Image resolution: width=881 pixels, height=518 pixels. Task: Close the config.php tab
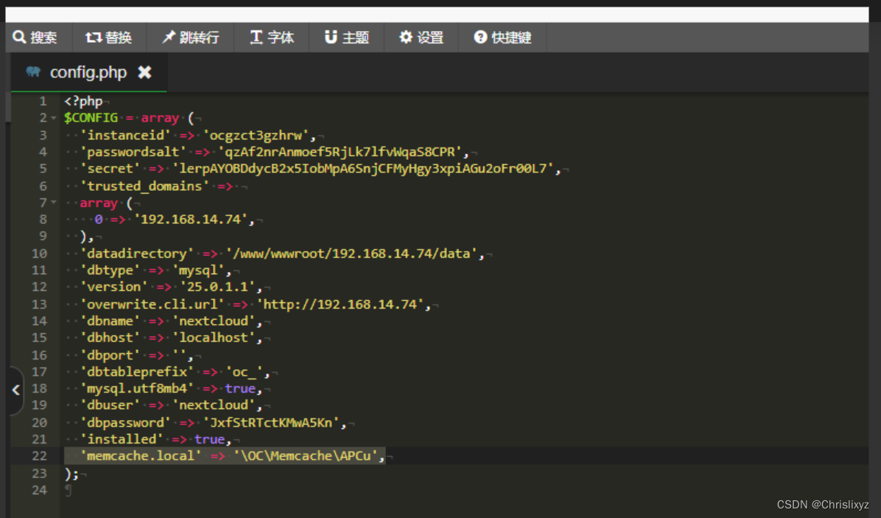145,72
